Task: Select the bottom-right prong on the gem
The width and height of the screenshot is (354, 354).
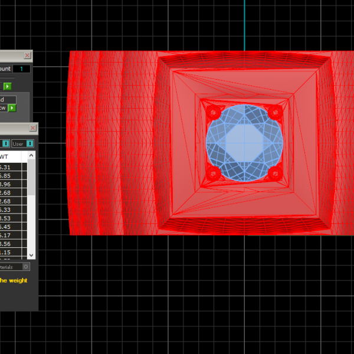Action: 274,172
